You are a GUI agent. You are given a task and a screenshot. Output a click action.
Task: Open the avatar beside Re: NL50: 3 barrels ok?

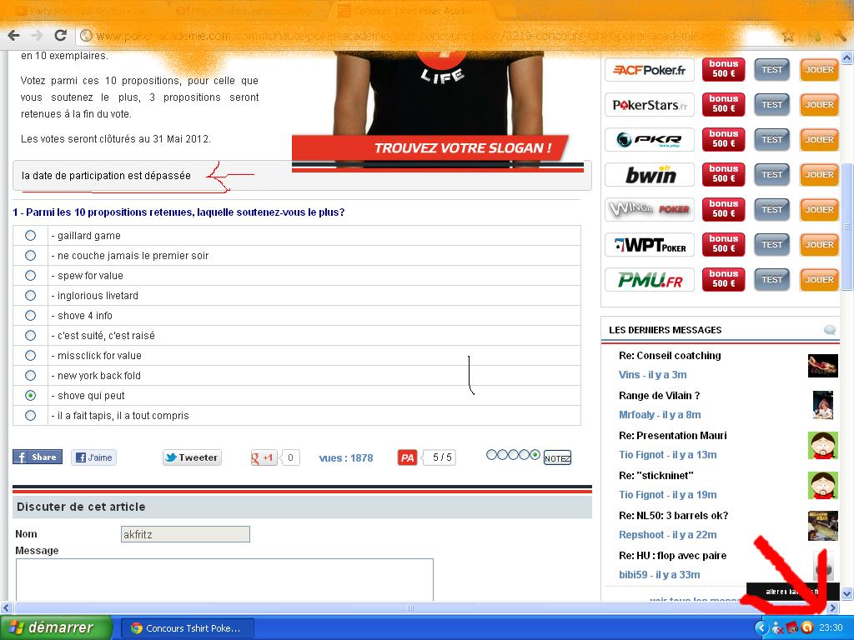click(822, 526)
